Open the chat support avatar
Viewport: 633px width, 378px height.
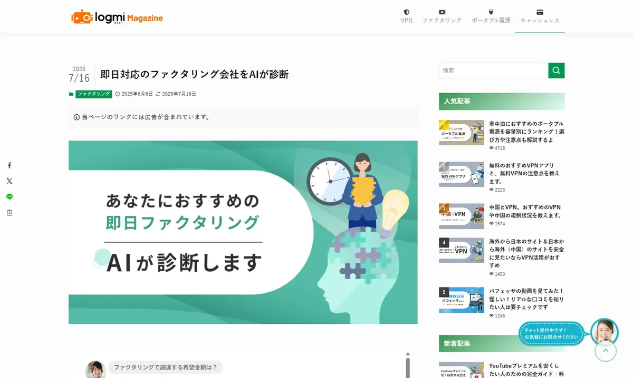(x=604, y=332)
